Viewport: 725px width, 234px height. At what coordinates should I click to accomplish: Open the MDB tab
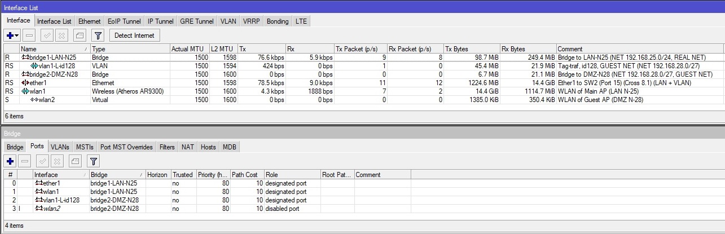pos(230,147)
